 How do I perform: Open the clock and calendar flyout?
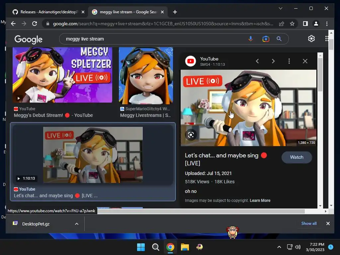click(315, 247)
